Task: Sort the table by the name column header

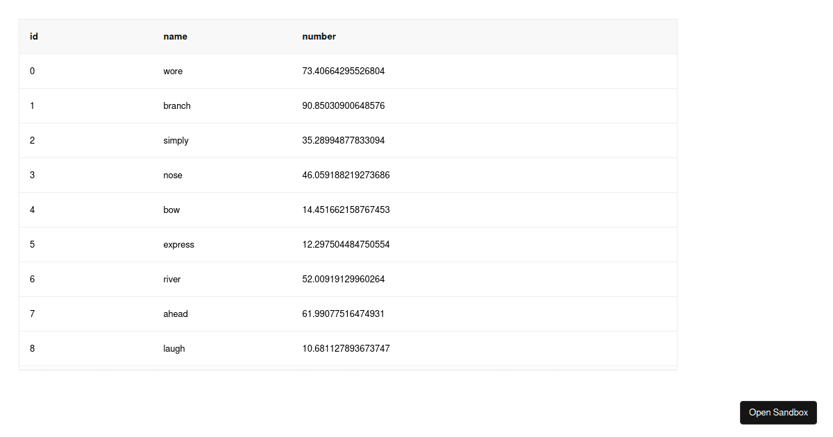Action: tap(175, 36)
